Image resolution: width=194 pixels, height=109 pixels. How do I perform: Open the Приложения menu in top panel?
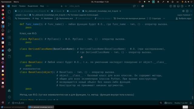click(6, 2)
